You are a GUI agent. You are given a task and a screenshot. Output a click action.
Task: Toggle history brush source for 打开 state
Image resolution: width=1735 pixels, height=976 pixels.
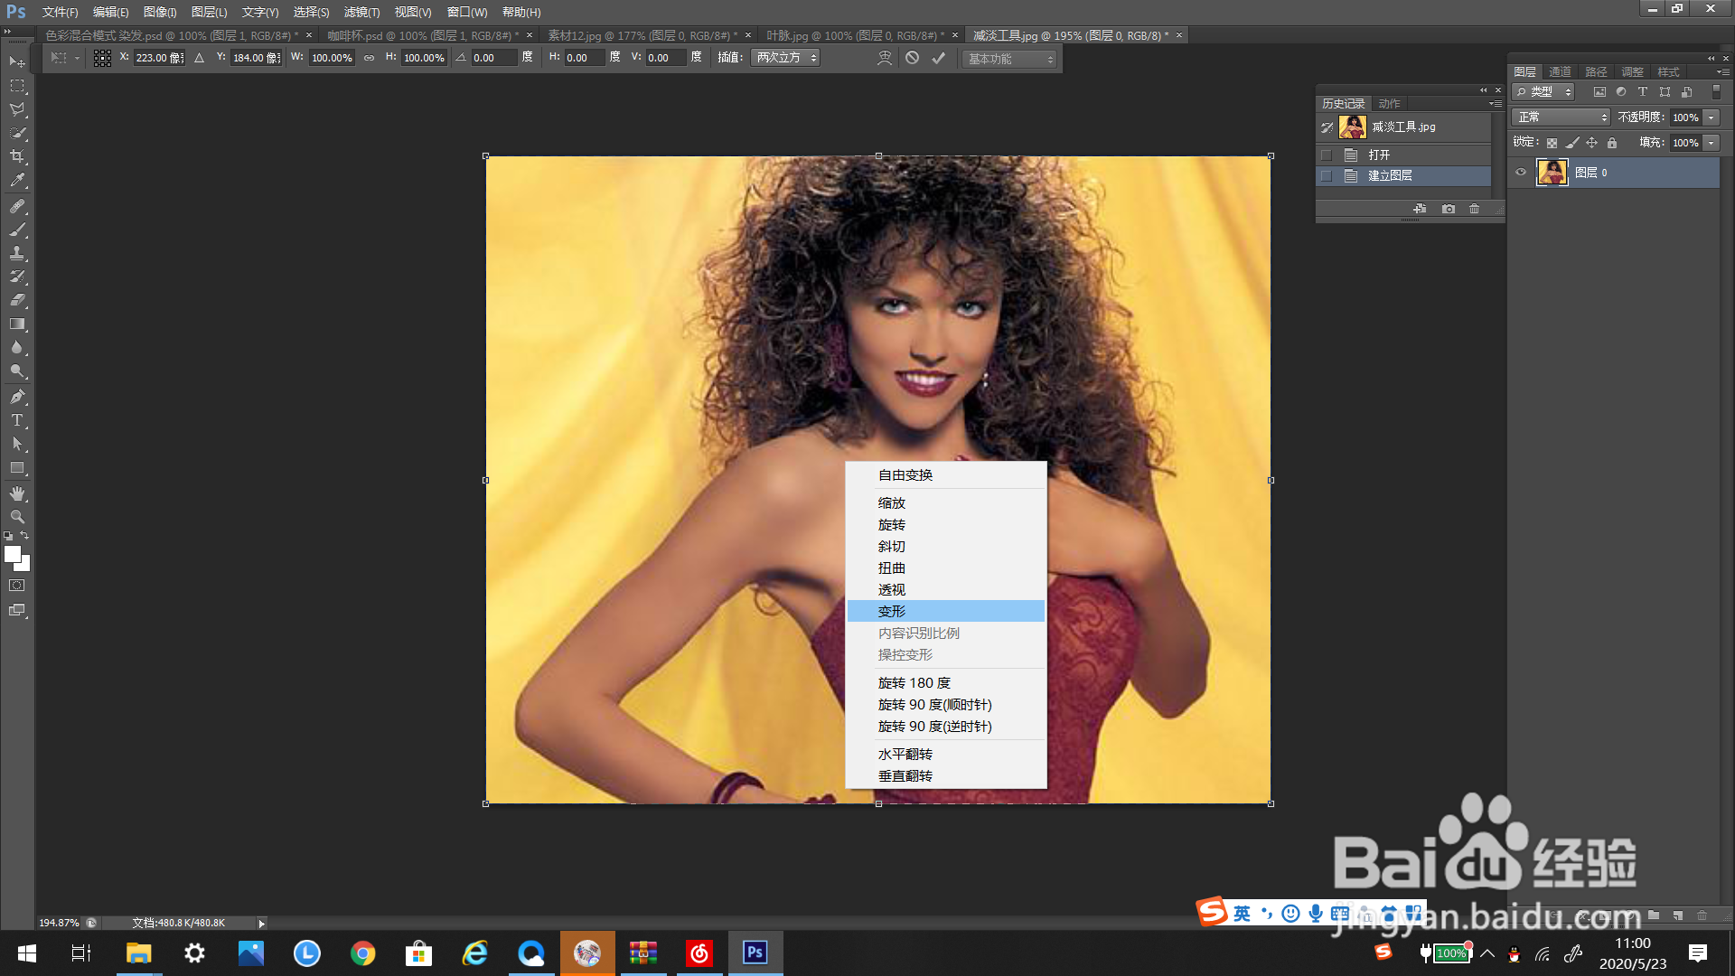point(1327,155)
